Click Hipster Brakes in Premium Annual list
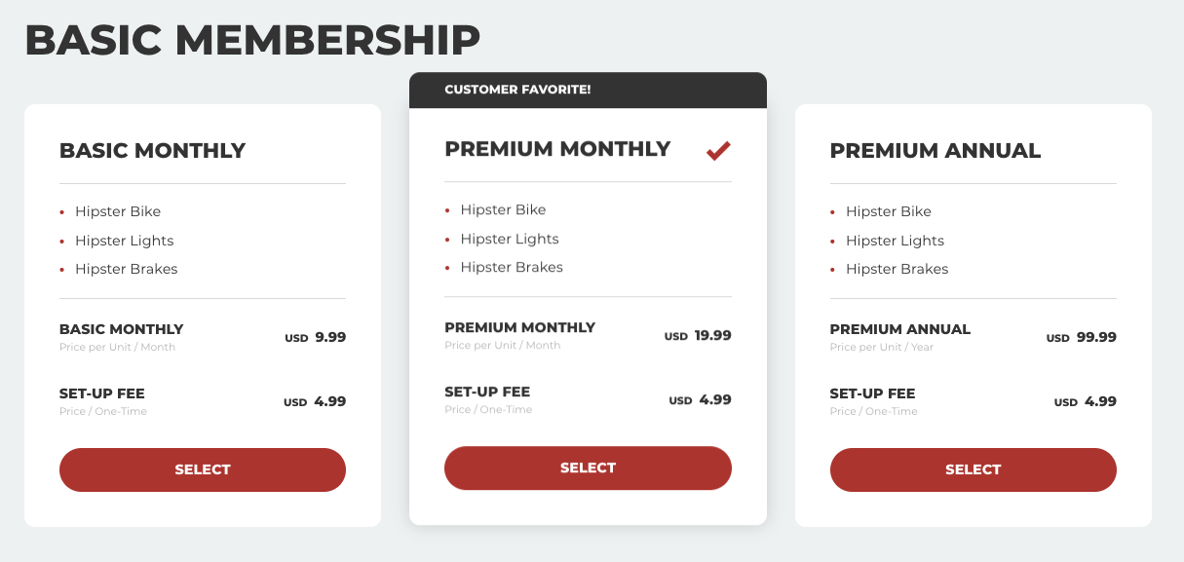This screenshot has height=562, width=1184. (x=897, y=269)
